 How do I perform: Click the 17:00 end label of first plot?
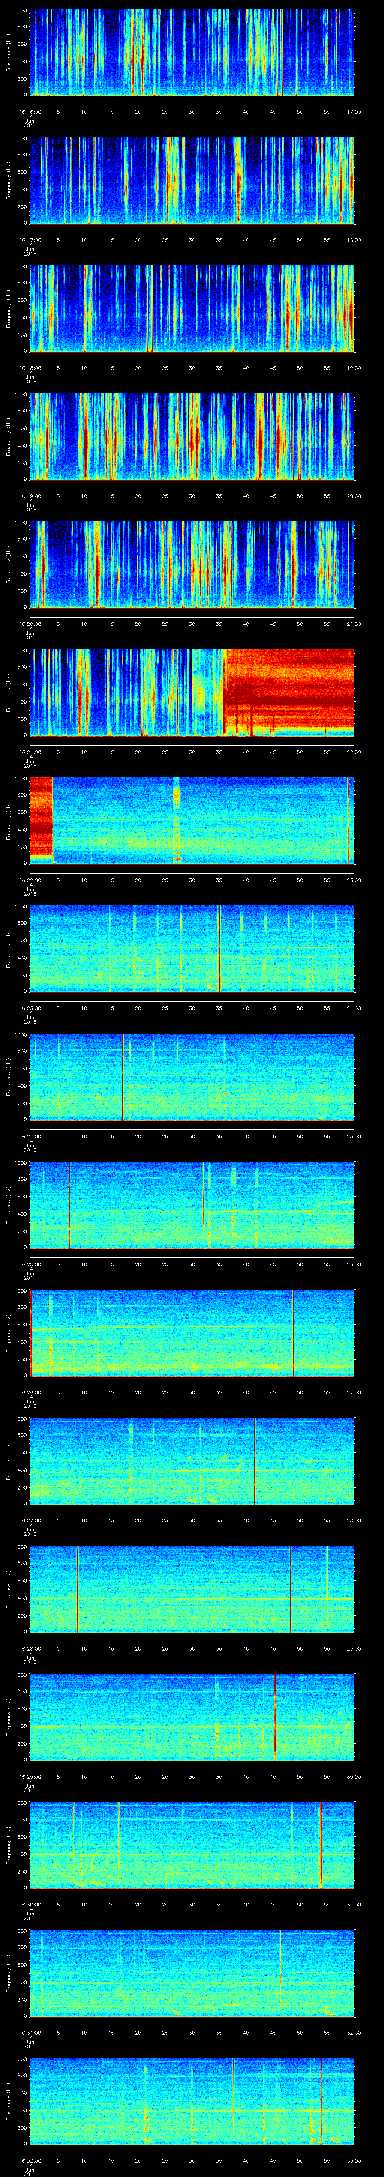(354, 111)
